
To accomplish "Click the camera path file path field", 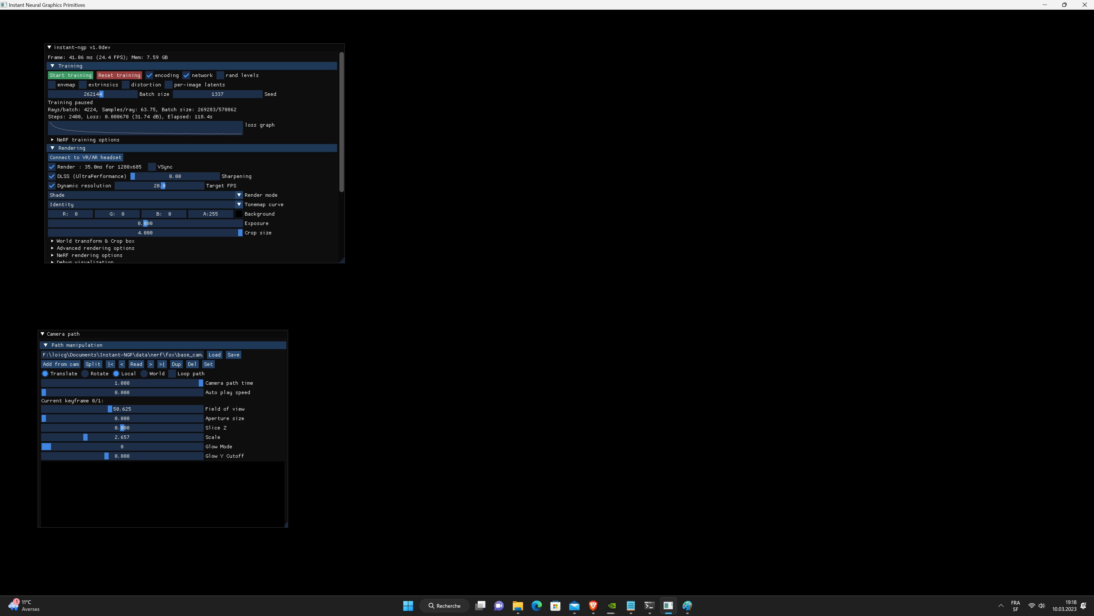I will (122, 354).
